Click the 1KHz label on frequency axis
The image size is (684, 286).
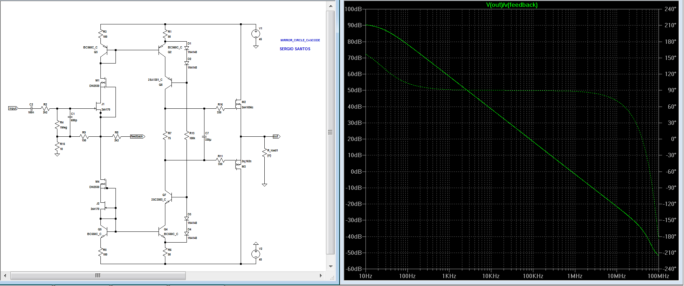coord(449,276)
